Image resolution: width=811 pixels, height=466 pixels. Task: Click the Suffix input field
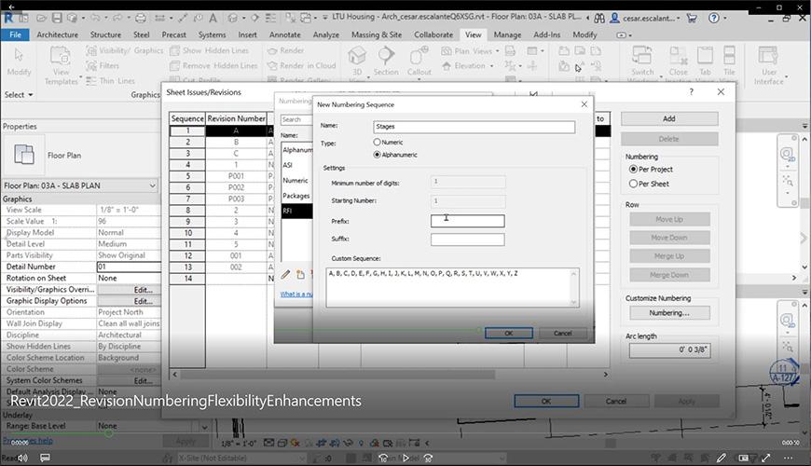pos(468,239)
